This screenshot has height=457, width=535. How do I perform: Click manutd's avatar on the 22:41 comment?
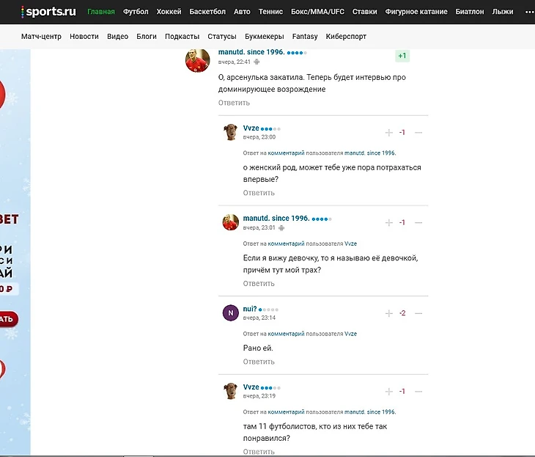tap(198, 60)
